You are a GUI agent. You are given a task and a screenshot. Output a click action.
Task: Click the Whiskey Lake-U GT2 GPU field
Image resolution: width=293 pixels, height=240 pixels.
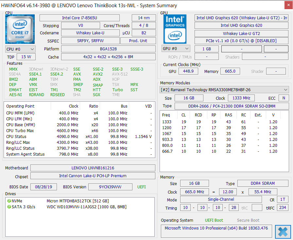click(x=241, y=34)
